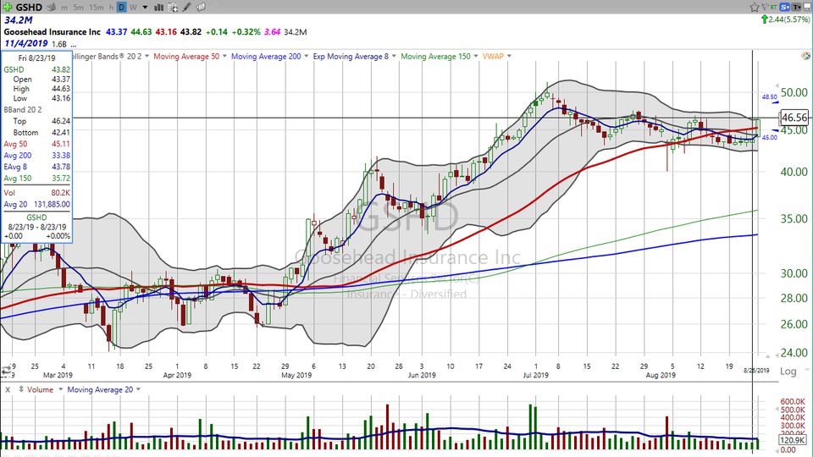Screen dimensions: 813x457
Task: Open Moving Average 50 indicator dropdown
Action: pyautogui.click(x=225, y=56)
